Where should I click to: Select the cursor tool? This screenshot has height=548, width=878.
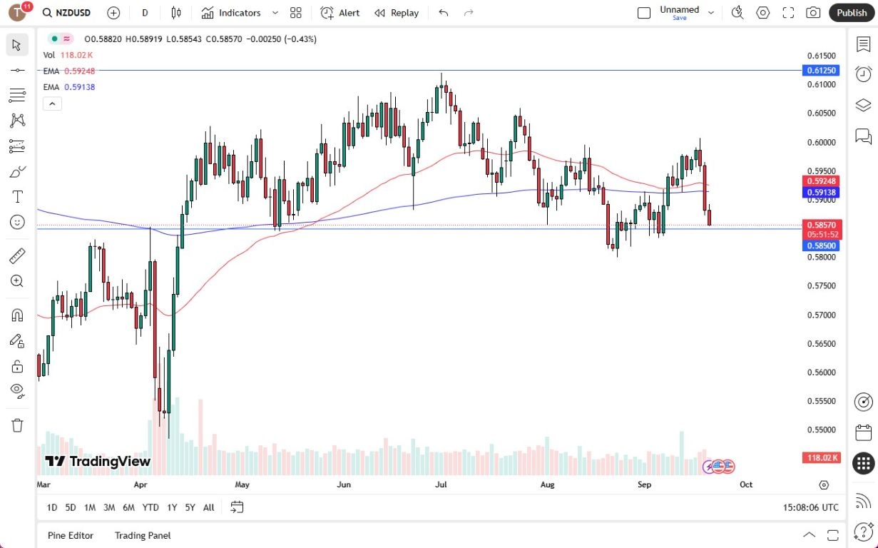[17, 44]
